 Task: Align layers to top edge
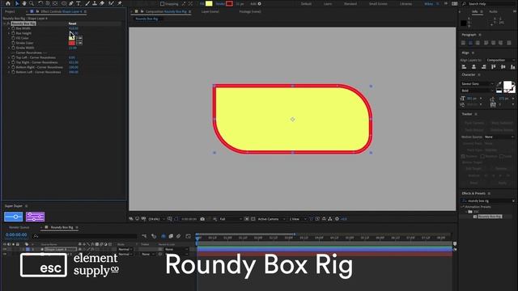point(494,67)
